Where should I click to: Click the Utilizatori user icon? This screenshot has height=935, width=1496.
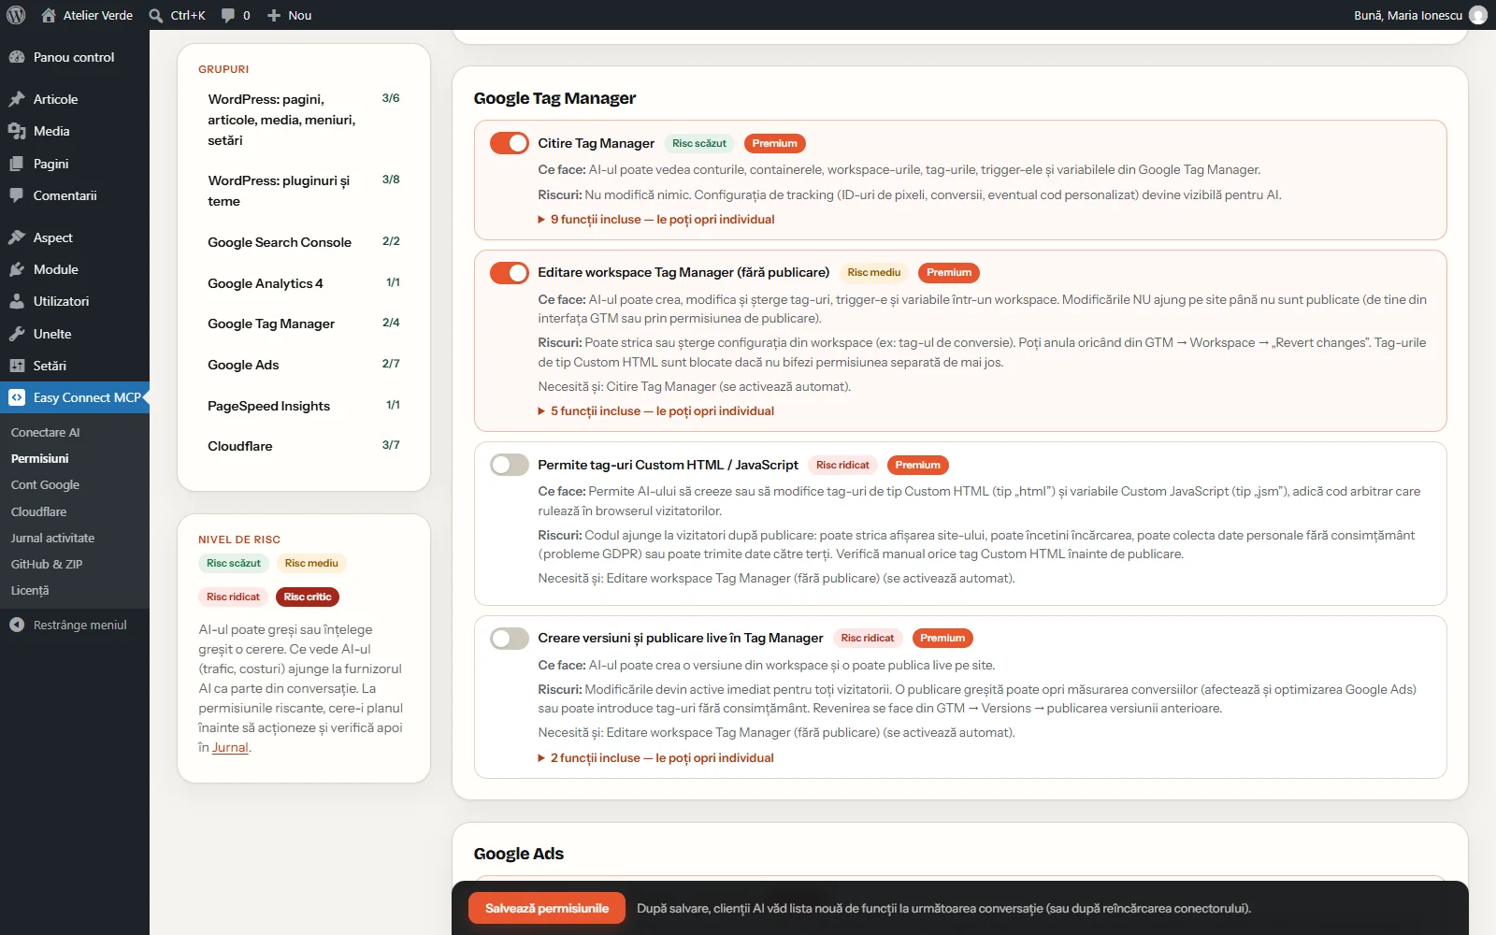coord(17,301)
